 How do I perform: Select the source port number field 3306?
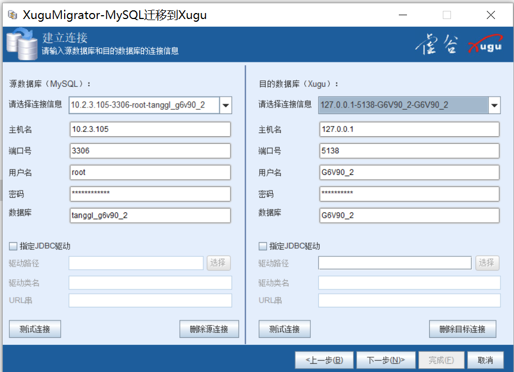(x=151, y=151)
